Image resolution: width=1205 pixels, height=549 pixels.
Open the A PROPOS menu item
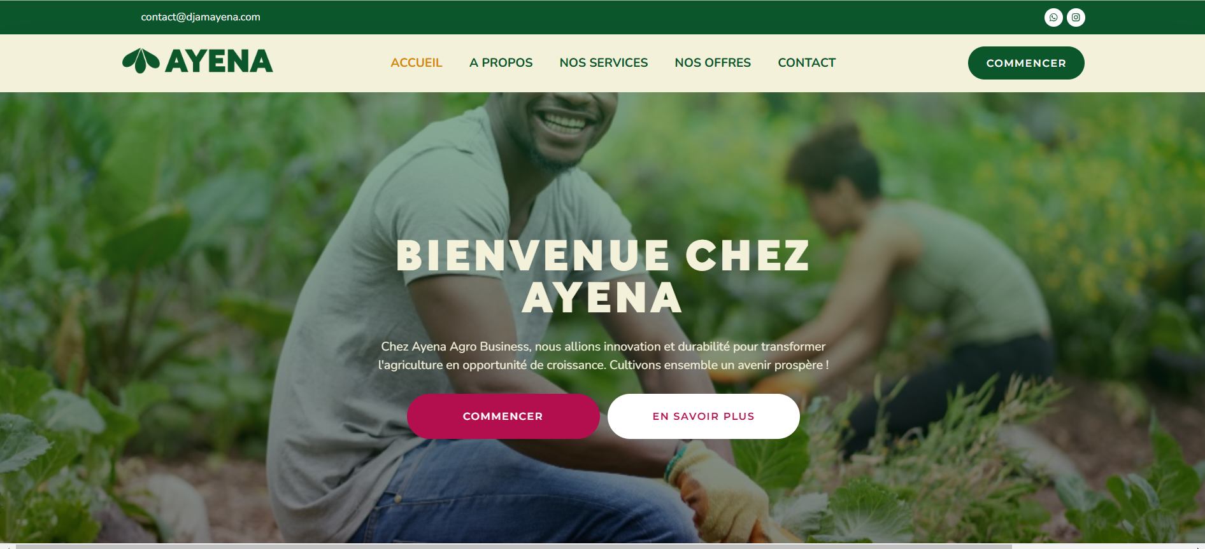(x=501, y=62)
